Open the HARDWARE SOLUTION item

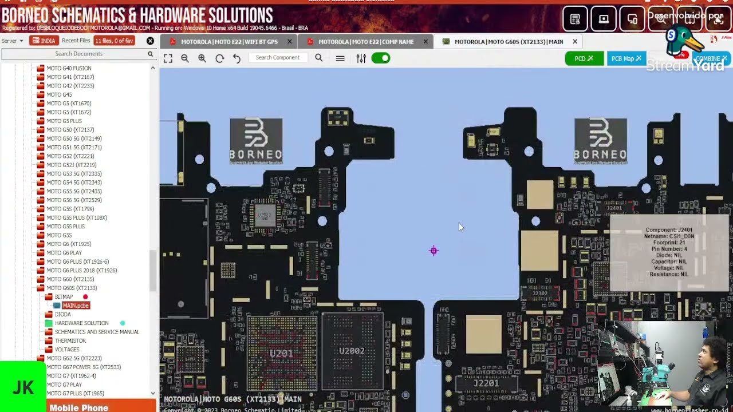81,323
